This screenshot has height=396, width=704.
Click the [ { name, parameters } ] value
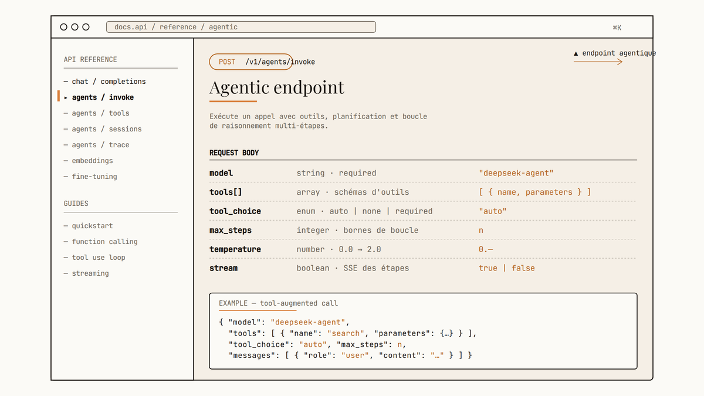(535, 192)
